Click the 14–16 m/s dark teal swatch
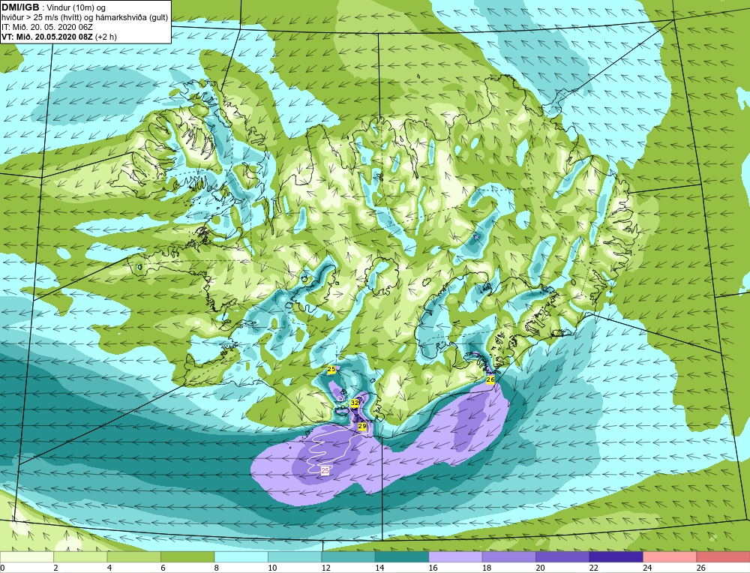The width and height of the screenshot is (750, 573). (402, 556)
